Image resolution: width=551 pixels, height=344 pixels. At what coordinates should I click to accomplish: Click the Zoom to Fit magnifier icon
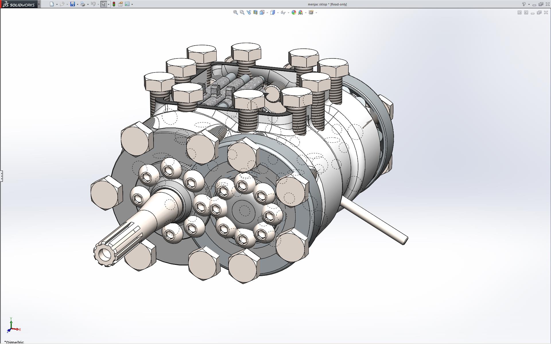235,12
